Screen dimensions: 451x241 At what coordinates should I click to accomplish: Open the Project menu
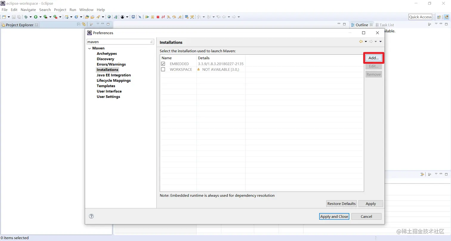60,10
